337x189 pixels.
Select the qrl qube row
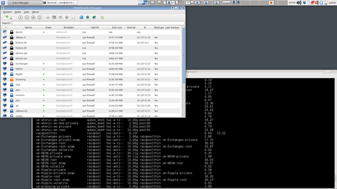point(91,106)
